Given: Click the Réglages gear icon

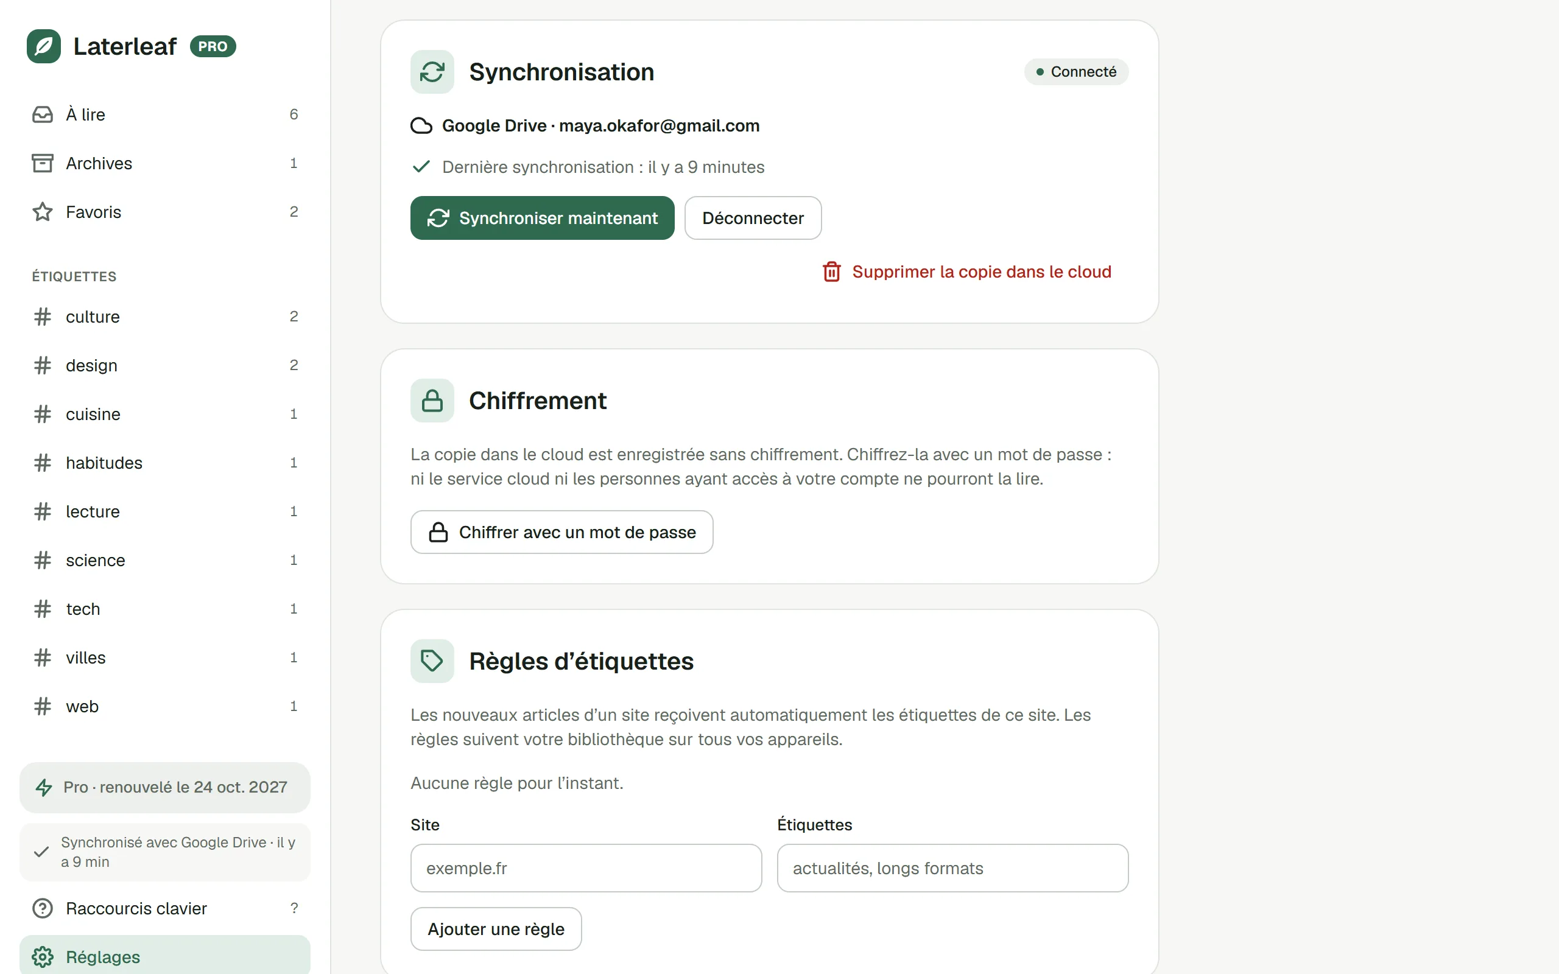Looking at the screenshot, I should tap(43, 957).
